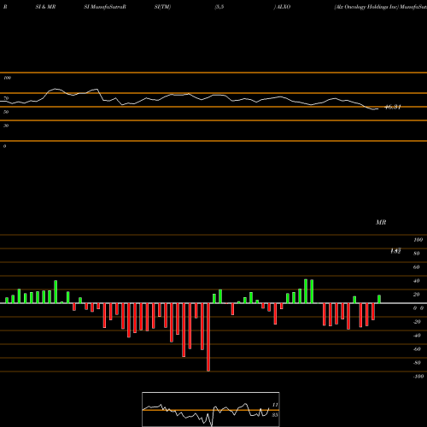Click the value 11 in mini chart
Viewport: 427px width, 427px height.
coord(275,405)
